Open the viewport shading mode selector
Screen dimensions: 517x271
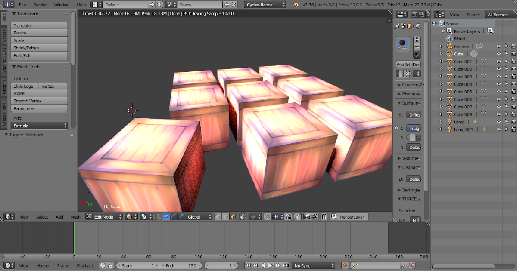pyautogui.click(x=131, y=217)
